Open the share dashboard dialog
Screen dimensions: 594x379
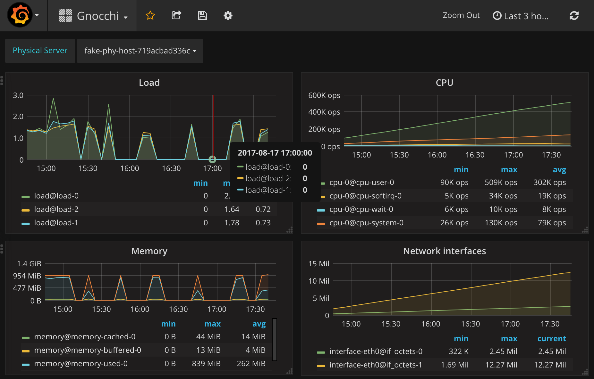click(176, 15)
